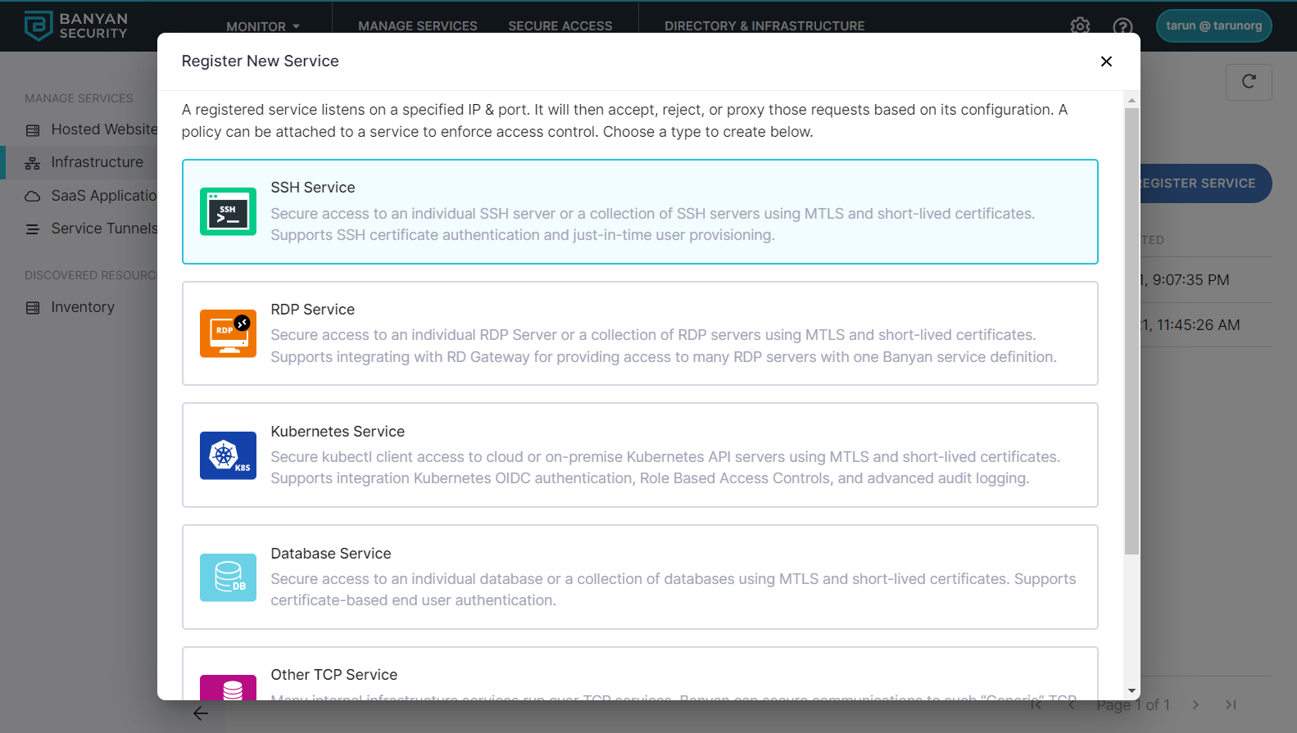
Task: Click the dialog's vertical scrollbar
Action: 1131,328
